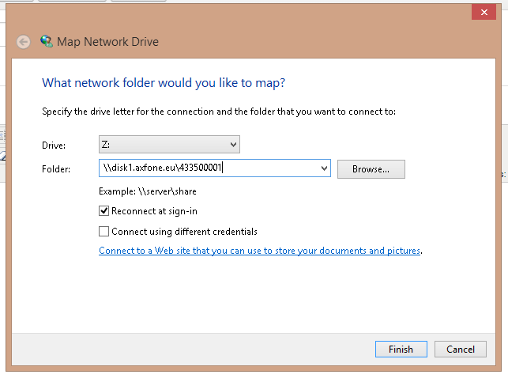
Task: Click the 'What network folder' heading
Action: pyautogui.click(x=164, y=82)
